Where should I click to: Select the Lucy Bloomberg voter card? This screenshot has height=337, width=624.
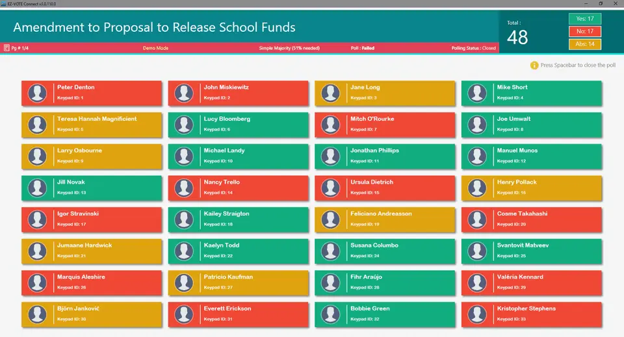[x=238, y=125]
